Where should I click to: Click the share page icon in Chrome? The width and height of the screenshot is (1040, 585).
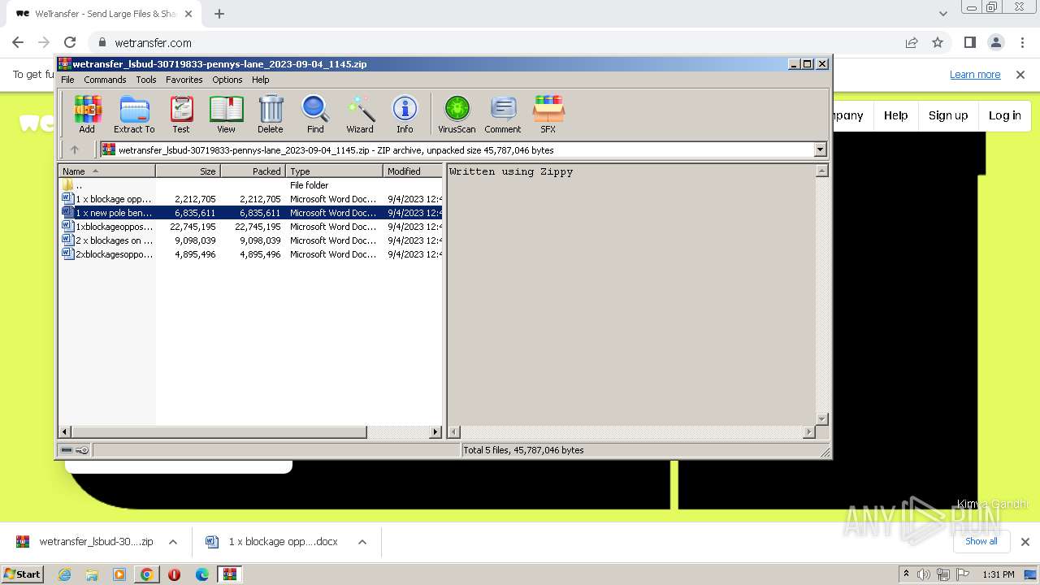(x=912, y=43)
